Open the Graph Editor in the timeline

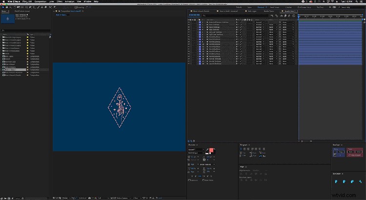pos(294,16)
